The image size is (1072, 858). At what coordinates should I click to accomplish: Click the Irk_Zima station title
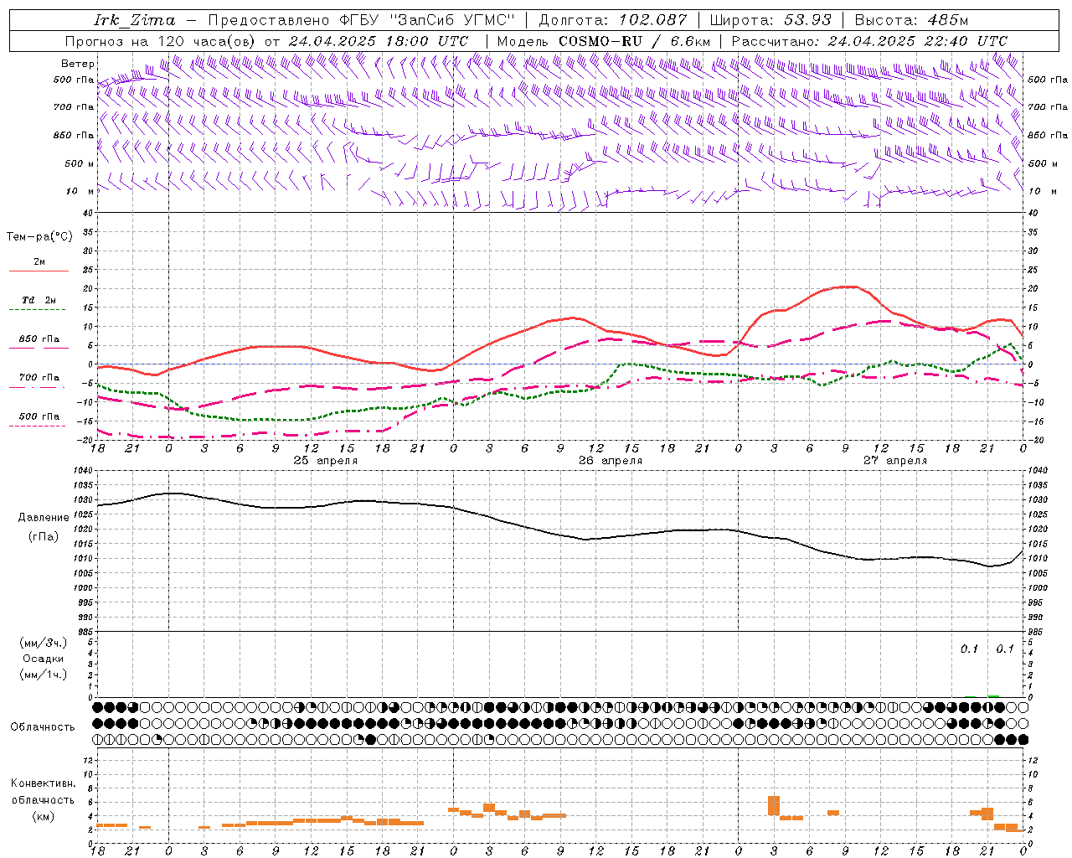click(135, 20)
